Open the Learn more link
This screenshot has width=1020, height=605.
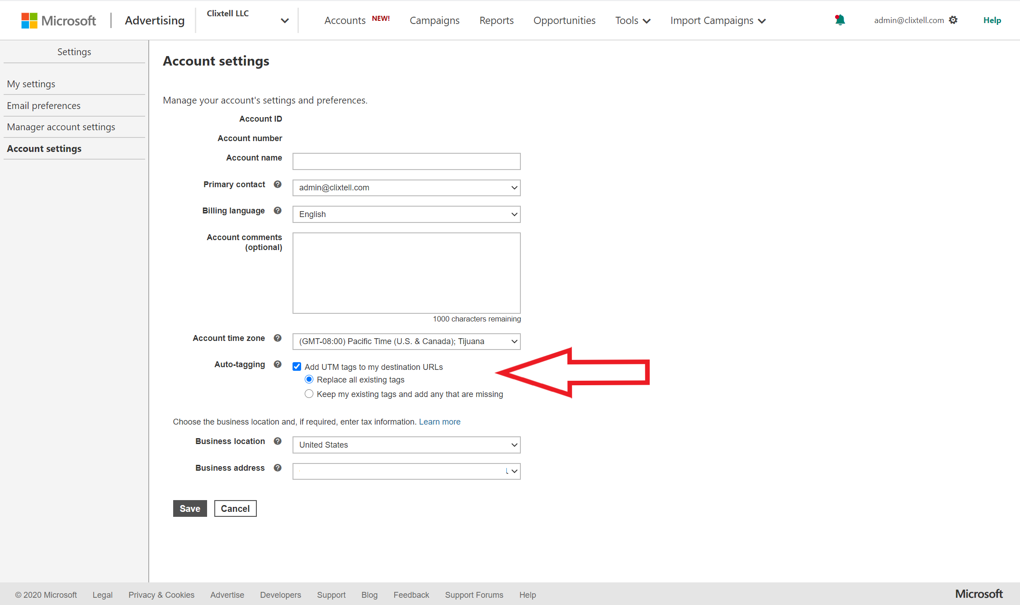(439, 421)
